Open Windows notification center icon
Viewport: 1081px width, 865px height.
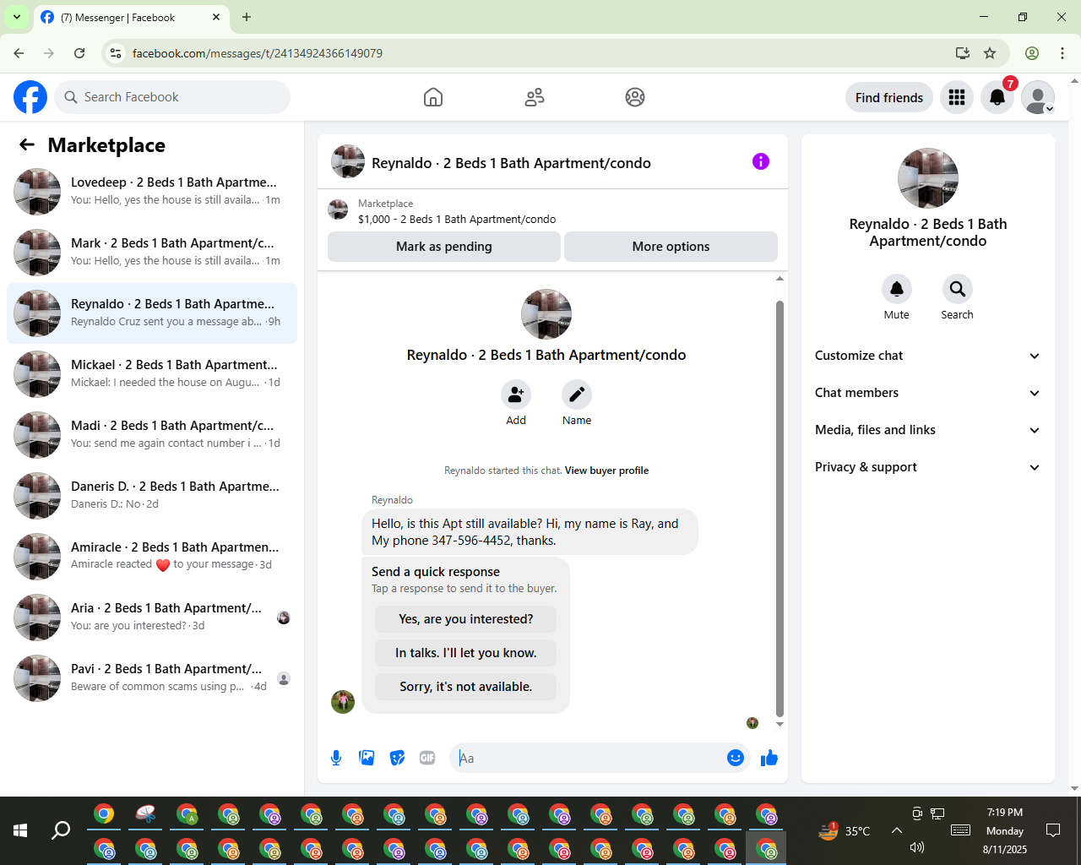1053,830
